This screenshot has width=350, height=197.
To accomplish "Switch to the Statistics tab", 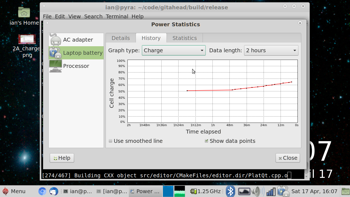I will pyautogui.click(x=184, y=38).
